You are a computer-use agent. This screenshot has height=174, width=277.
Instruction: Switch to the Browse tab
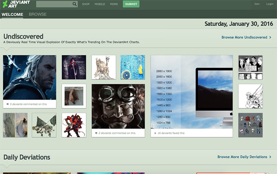click(x=38, y=14)
